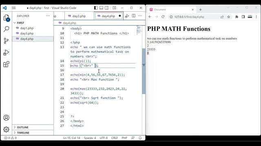Open Source Control view
This screenshot has width=261, height=146.
[6, 41]
